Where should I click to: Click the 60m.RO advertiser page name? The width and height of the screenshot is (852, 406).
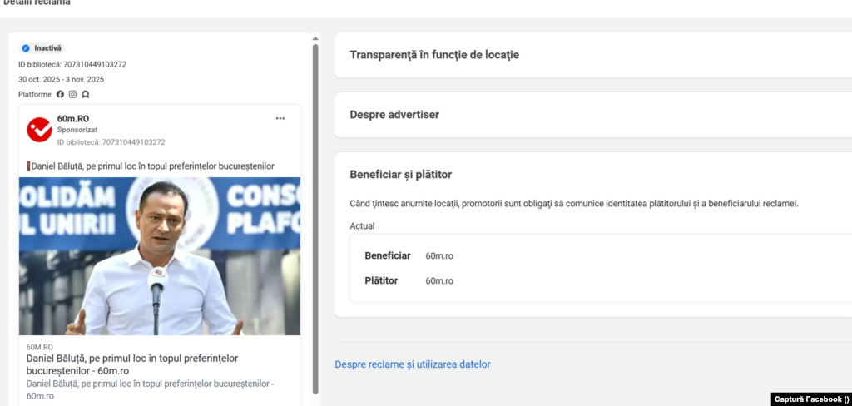click(x=73, y=119)
